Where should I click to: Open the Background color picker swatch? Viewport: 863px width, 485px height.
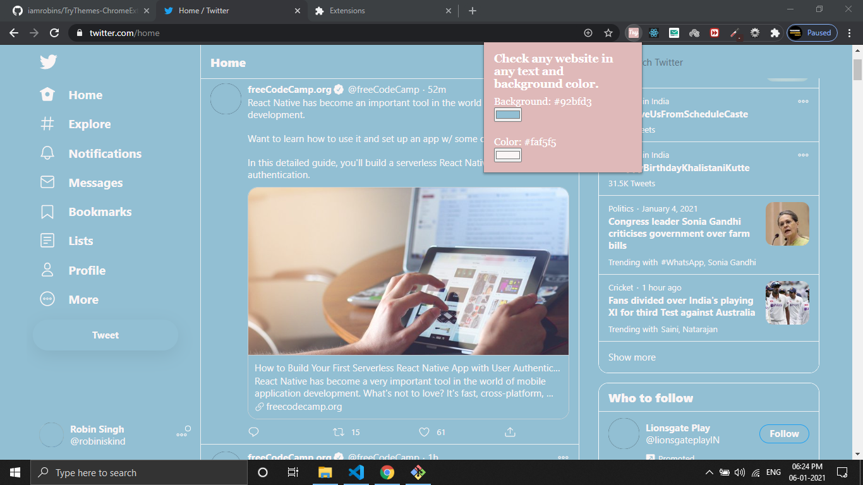pyautogui.click(x=508, y=115)
